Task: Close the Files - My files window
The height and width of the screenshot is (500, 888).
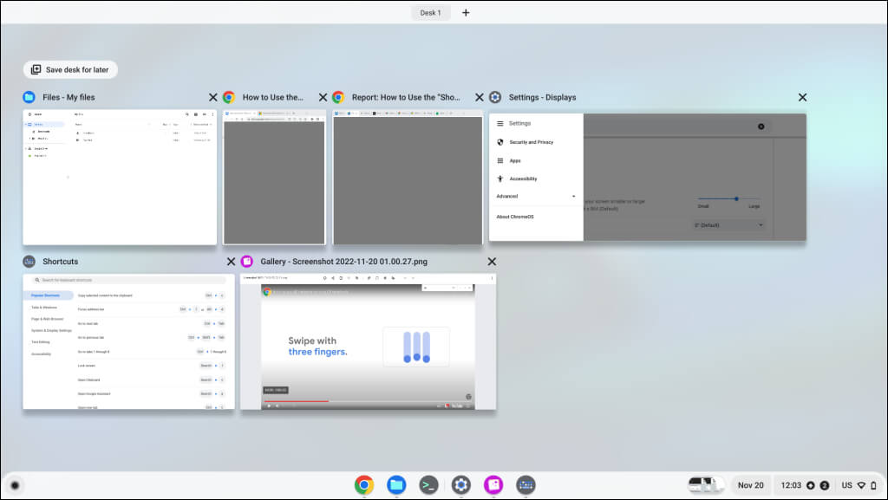Action: pos(213,98)
